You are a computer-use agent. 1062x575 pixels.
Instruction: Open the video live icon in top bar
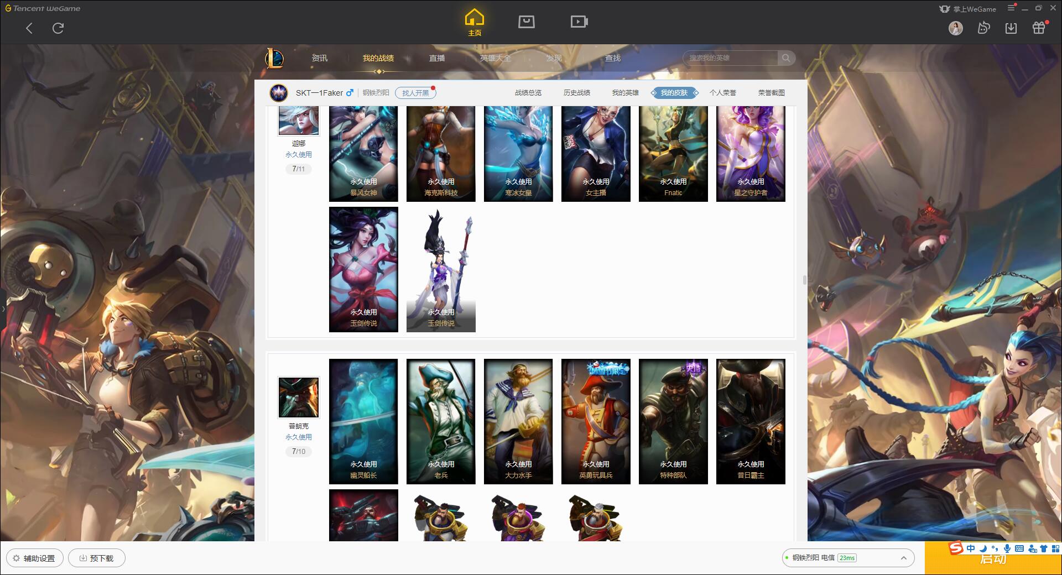coord(579,22)
